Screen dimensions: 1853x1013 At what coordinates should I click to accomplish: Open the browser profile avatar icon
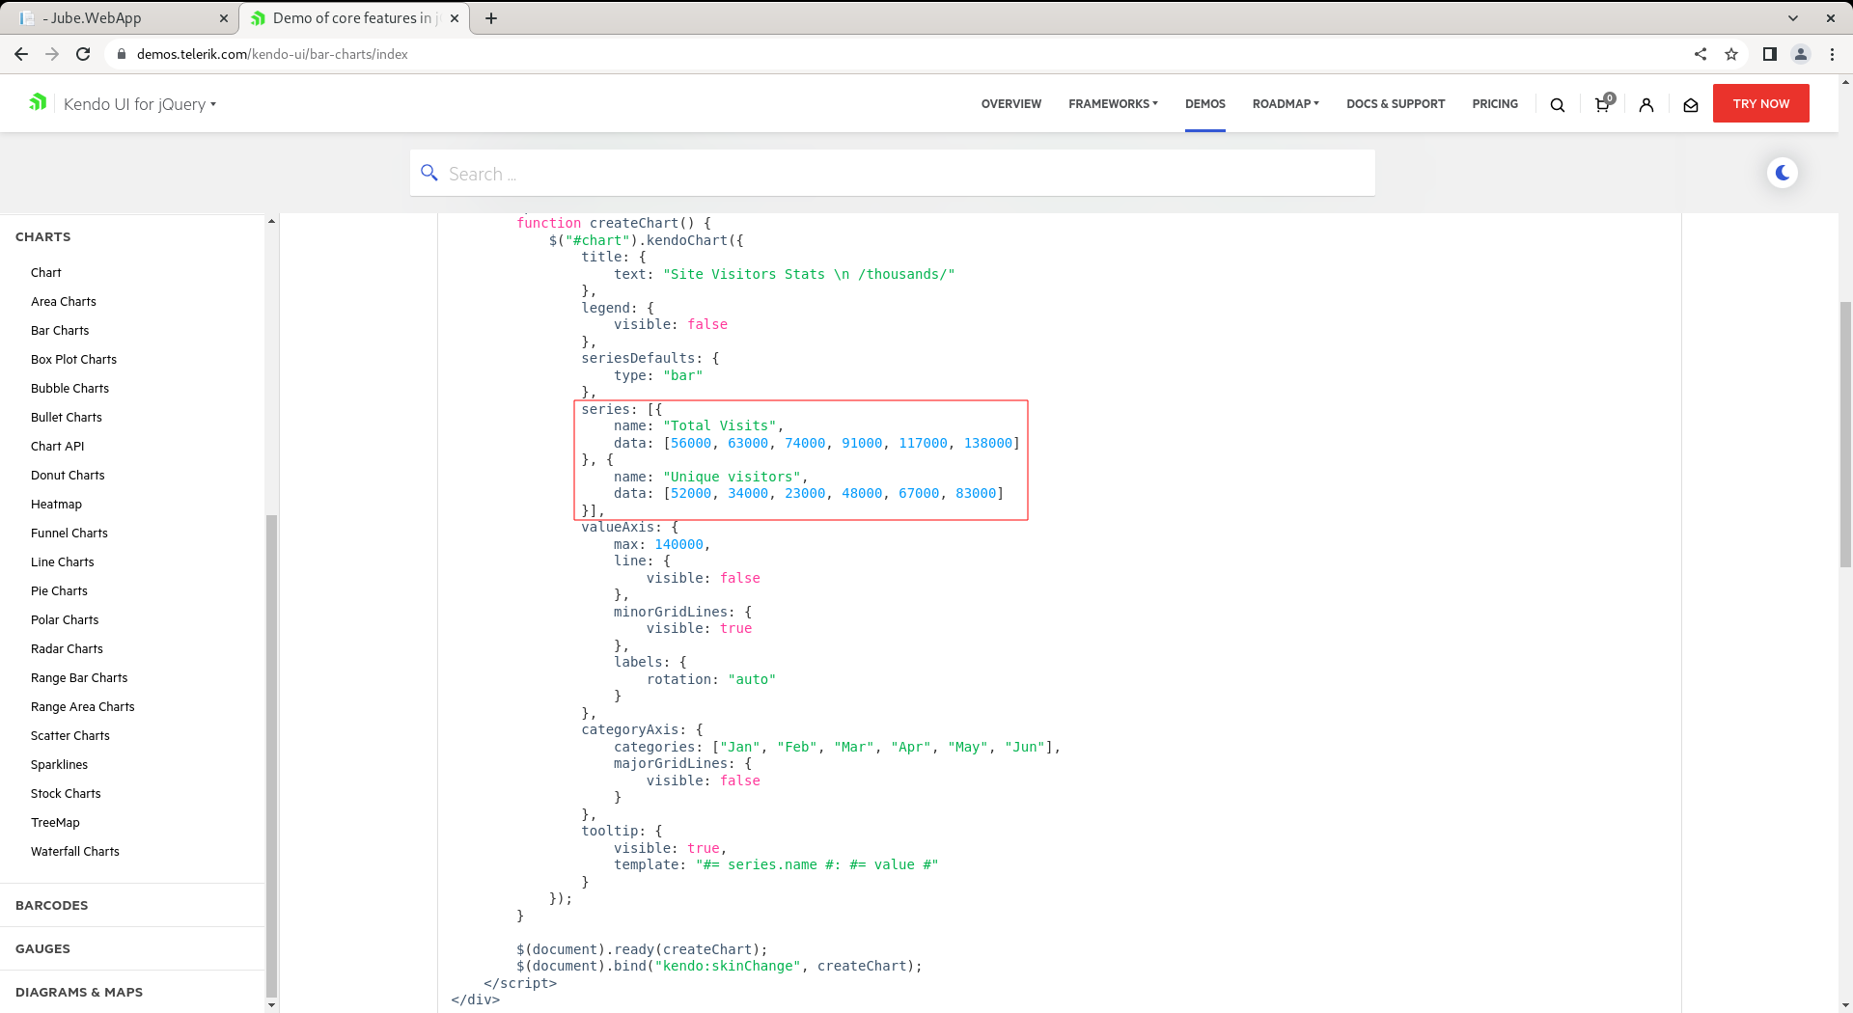click(x=1801, y=54)
